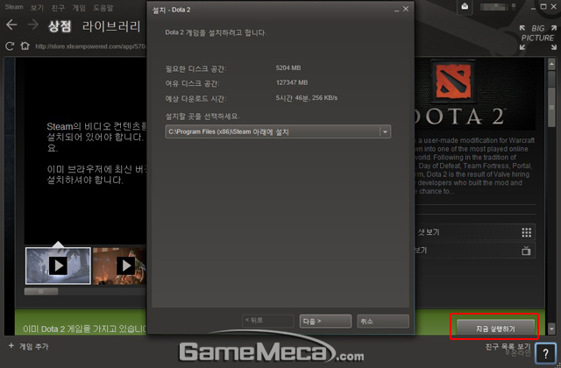Click the < 뒤로 button
This screenshot has height=368, width=561.
coord(268,322)
